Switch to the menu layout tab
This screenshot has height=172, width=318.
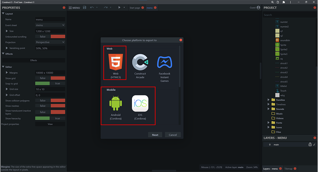[x=149, y=8]
